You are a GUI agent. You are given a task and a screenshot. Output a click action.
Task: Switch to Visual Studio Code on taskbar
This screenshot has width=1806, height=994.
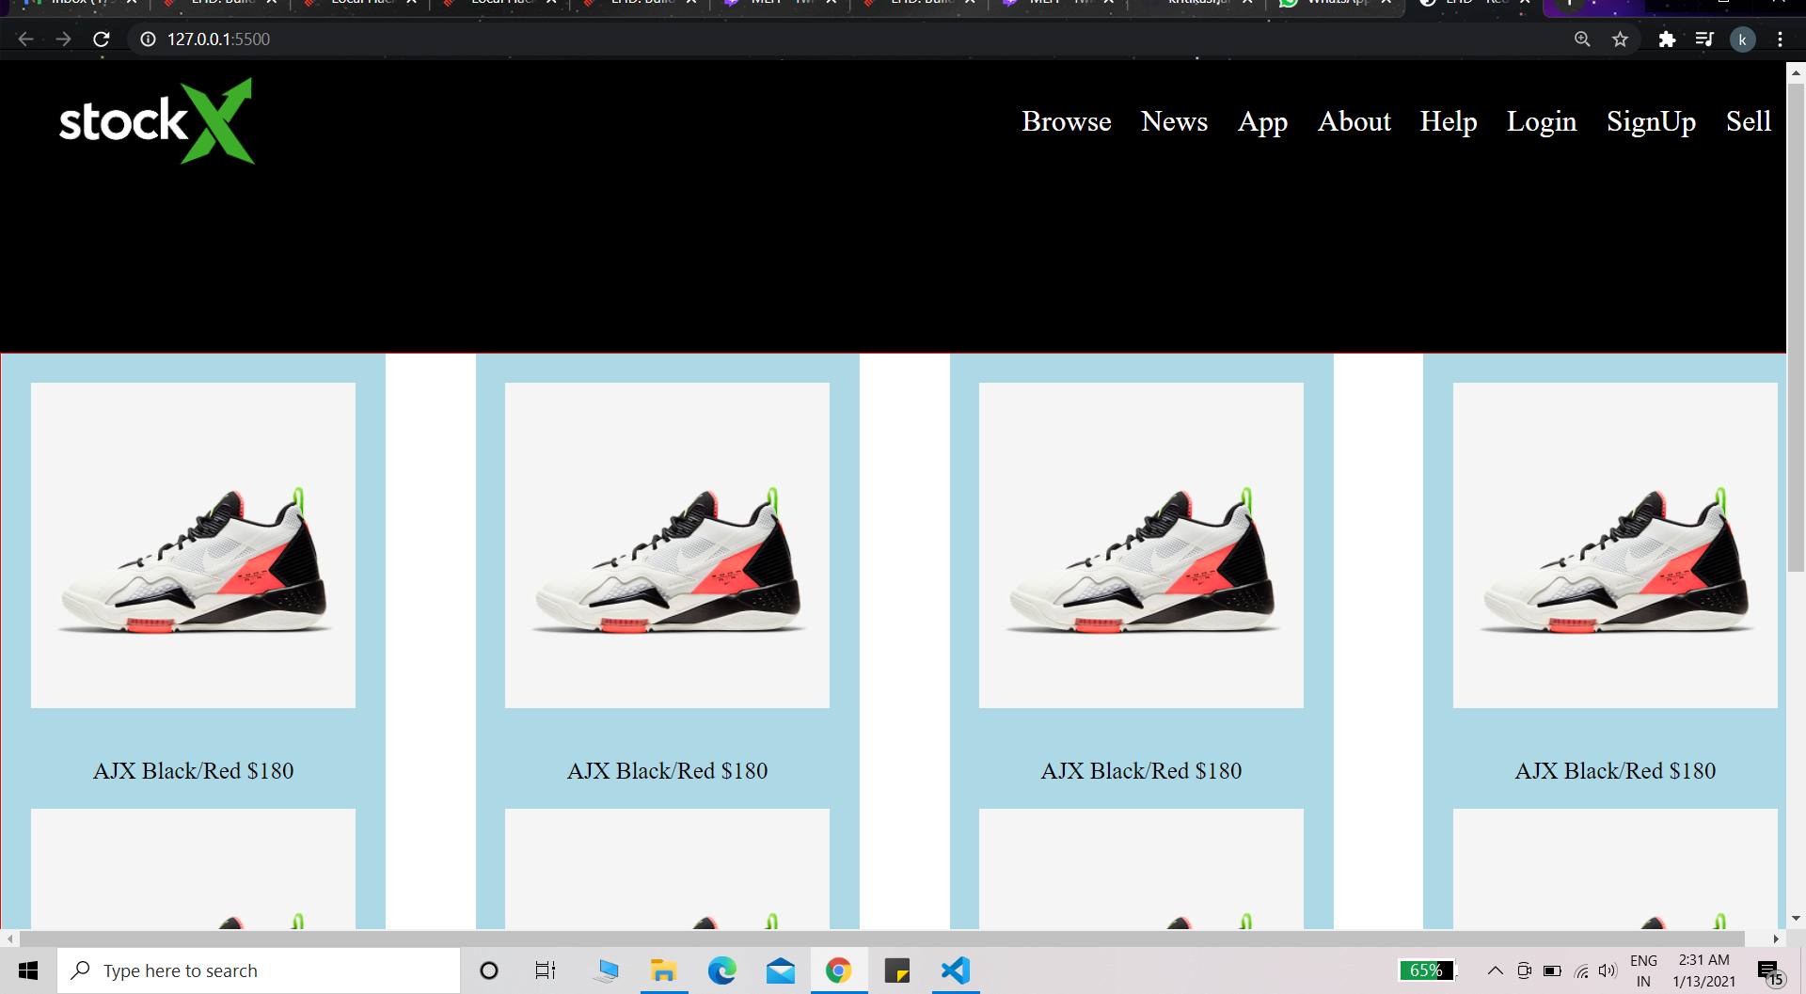click(x=956, y=970)
